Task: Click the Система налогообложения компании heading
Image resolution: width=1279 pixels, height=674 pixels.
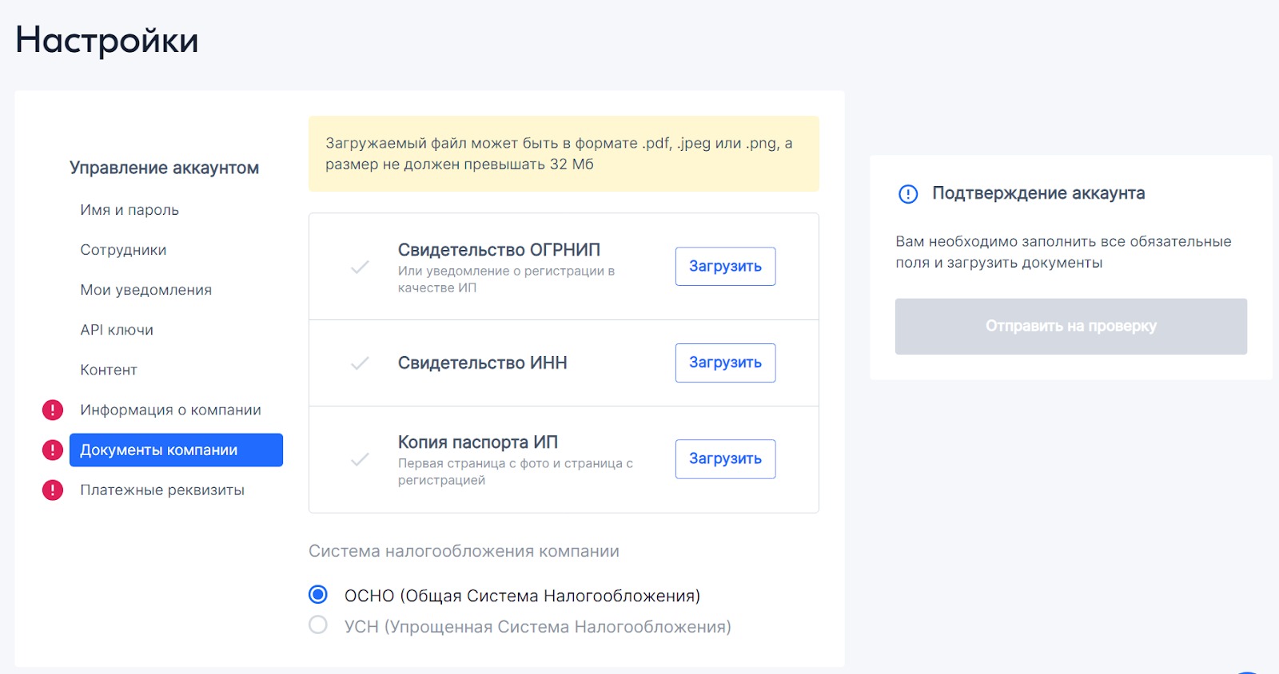Action: (464, 551)
